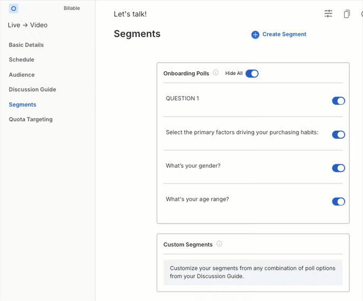The height and width of the screenshot is (301, 363).
Task: Click the copy/duplicate icon in header
Action: (x=347, y=14)
